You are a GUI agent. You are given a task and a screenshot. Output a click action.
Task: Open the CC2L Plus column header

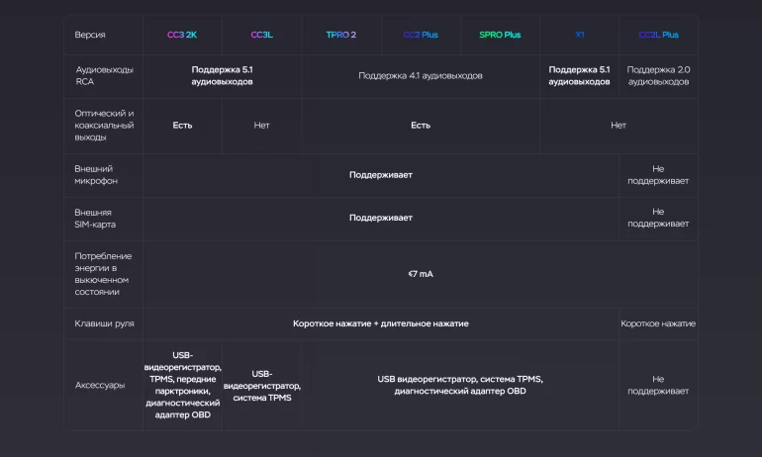pos(658,35)
